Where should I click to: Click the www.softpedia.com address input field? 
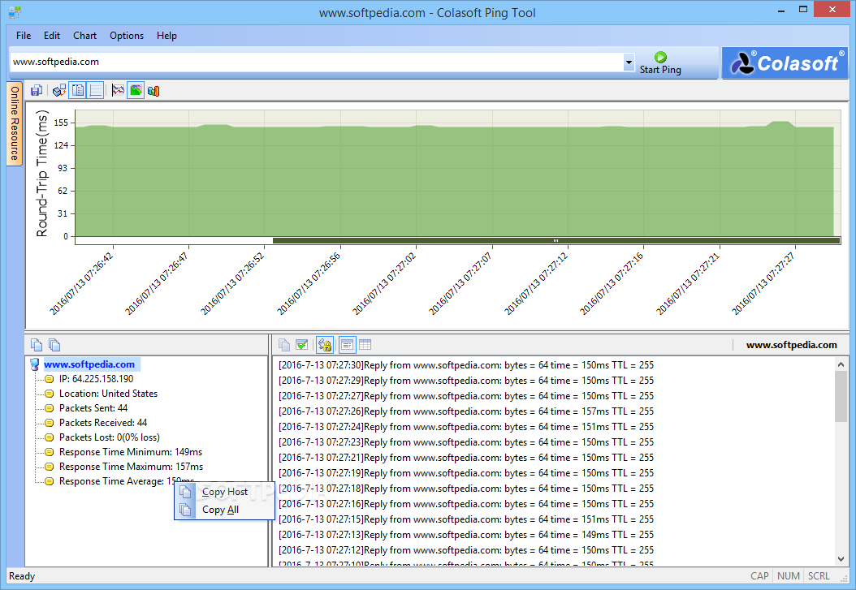click(x=317, y=62)
